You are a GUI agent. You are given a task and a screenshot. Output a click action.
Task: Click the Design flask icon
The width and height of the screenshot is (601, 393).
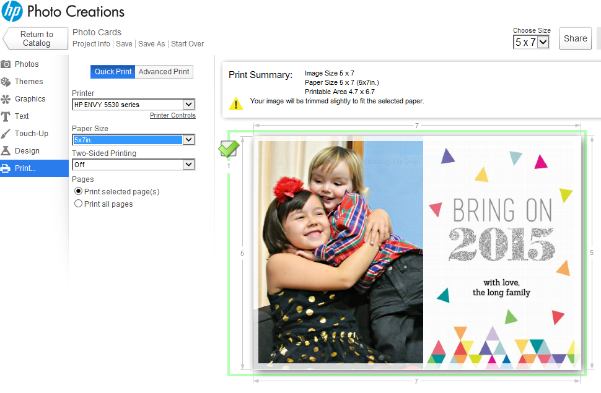click(6, 150)
